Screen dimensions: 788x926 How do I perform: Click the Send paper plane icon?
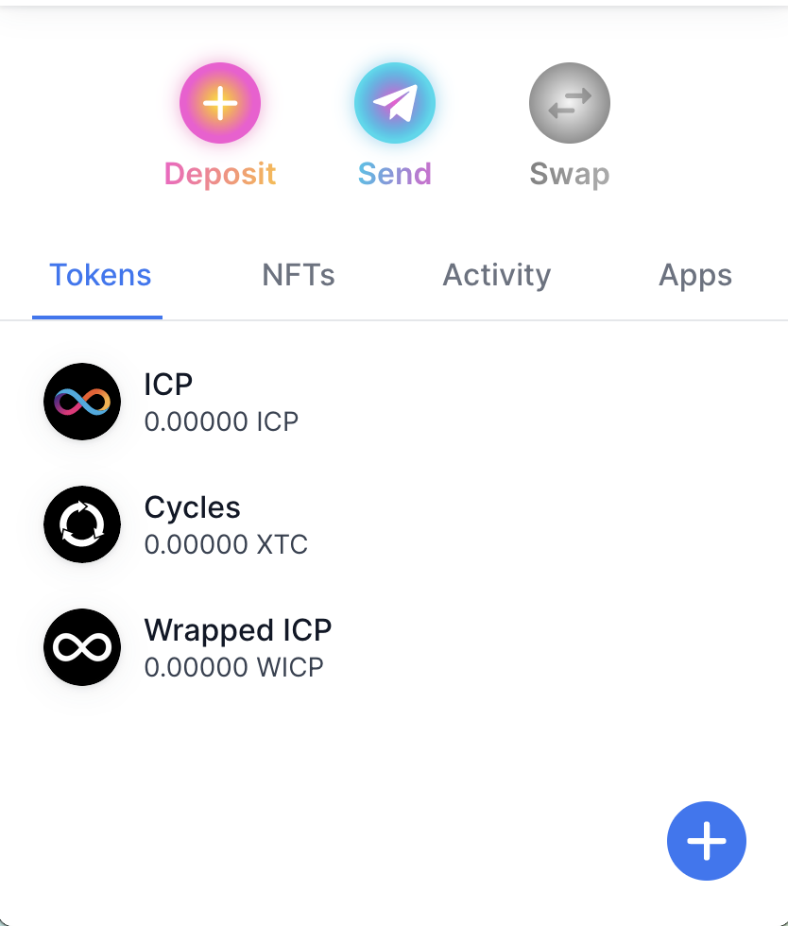(395, 103)
